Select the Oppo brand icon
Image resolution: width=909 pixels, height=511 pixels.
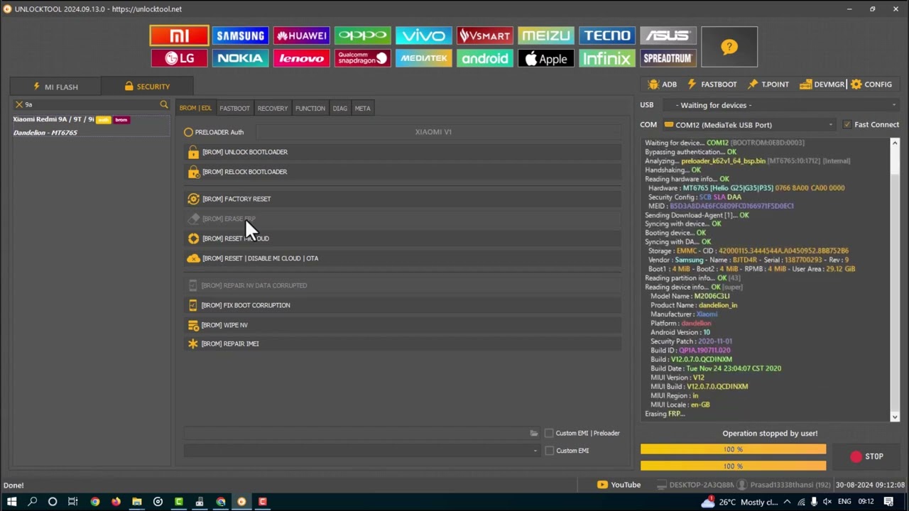(363, 35)
